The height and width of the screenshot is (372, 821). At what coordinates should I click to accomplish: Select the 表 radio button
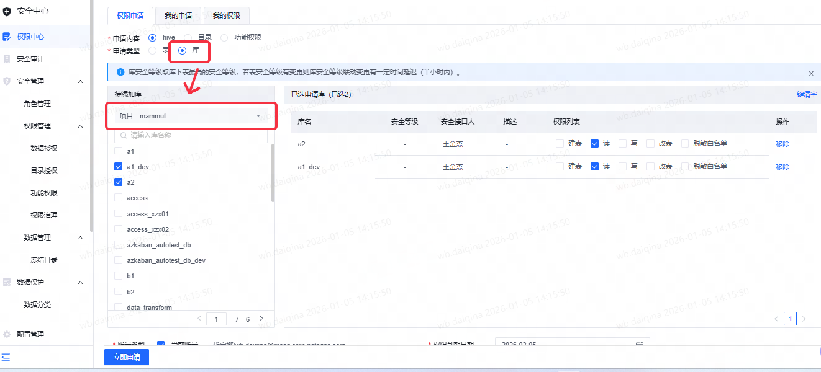click(x=153, y=50)
